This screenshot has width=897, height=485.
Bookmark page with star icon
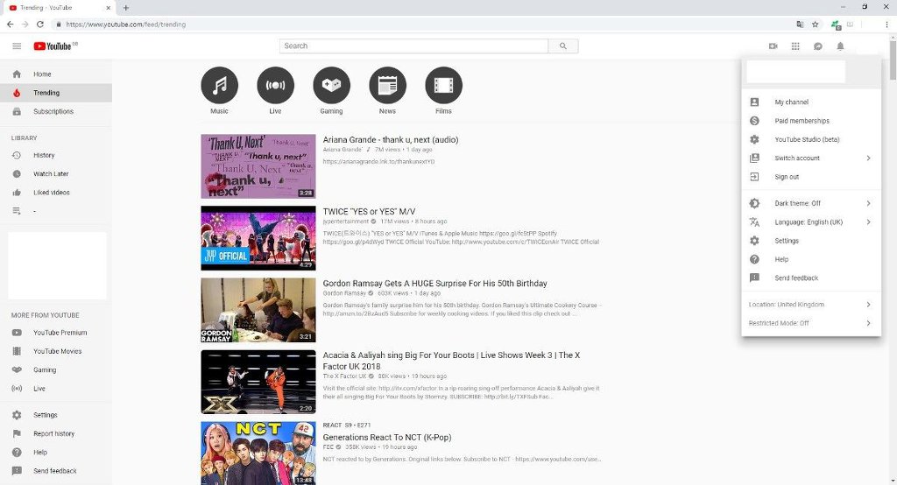pos(816,24)
